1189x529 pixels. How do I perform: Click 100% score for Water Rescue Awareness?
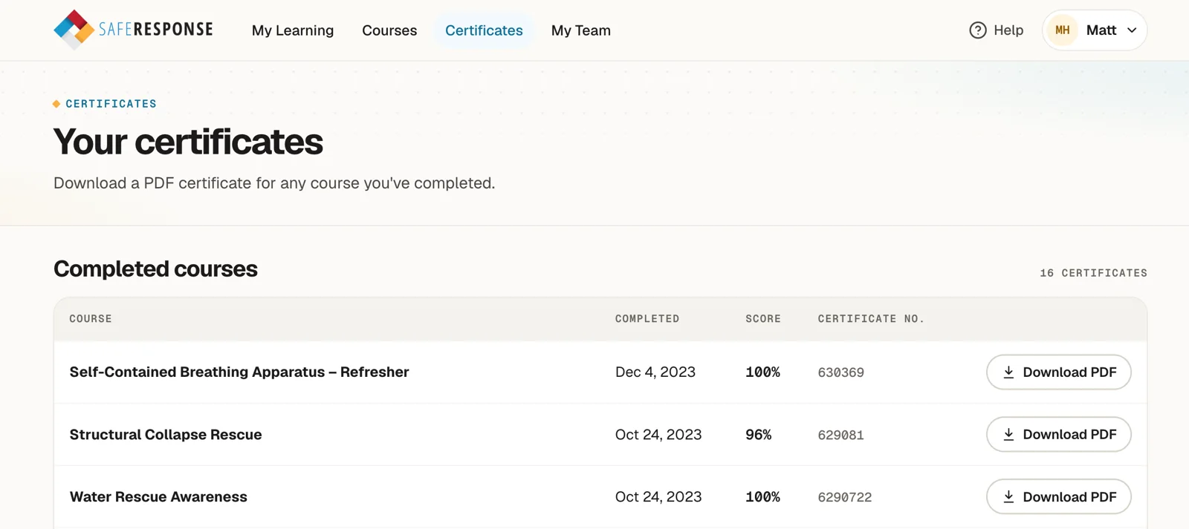pyautogui.click(x=763, y=496)
